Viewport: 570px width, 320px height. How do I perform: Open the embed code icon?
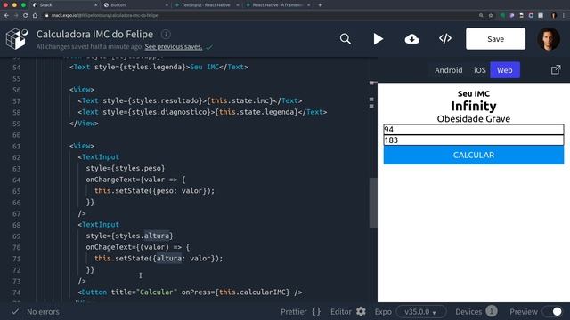(445, 38)
